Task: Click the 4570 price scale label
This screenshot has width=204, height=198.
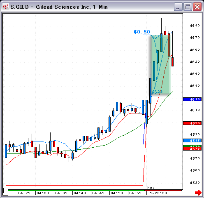Action: pos(195,158)
